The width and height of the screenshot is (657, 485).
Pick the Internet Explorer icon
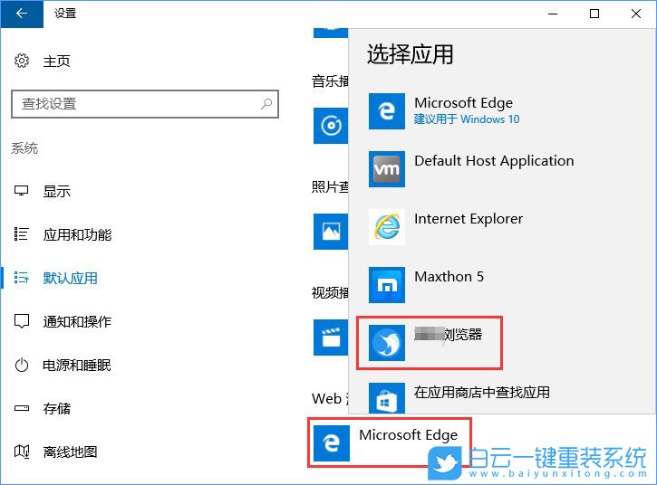(x=387, y=227)
